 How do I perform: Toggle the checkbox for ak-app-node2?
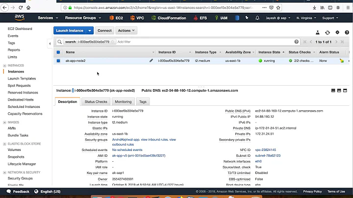(x=58, y=61)
